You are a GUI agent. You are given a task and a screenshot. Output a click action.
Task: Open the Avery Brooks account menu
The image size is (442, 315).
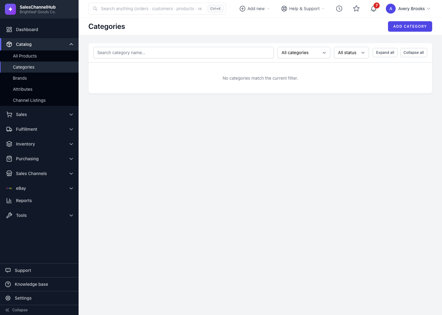tap(408, 9)
